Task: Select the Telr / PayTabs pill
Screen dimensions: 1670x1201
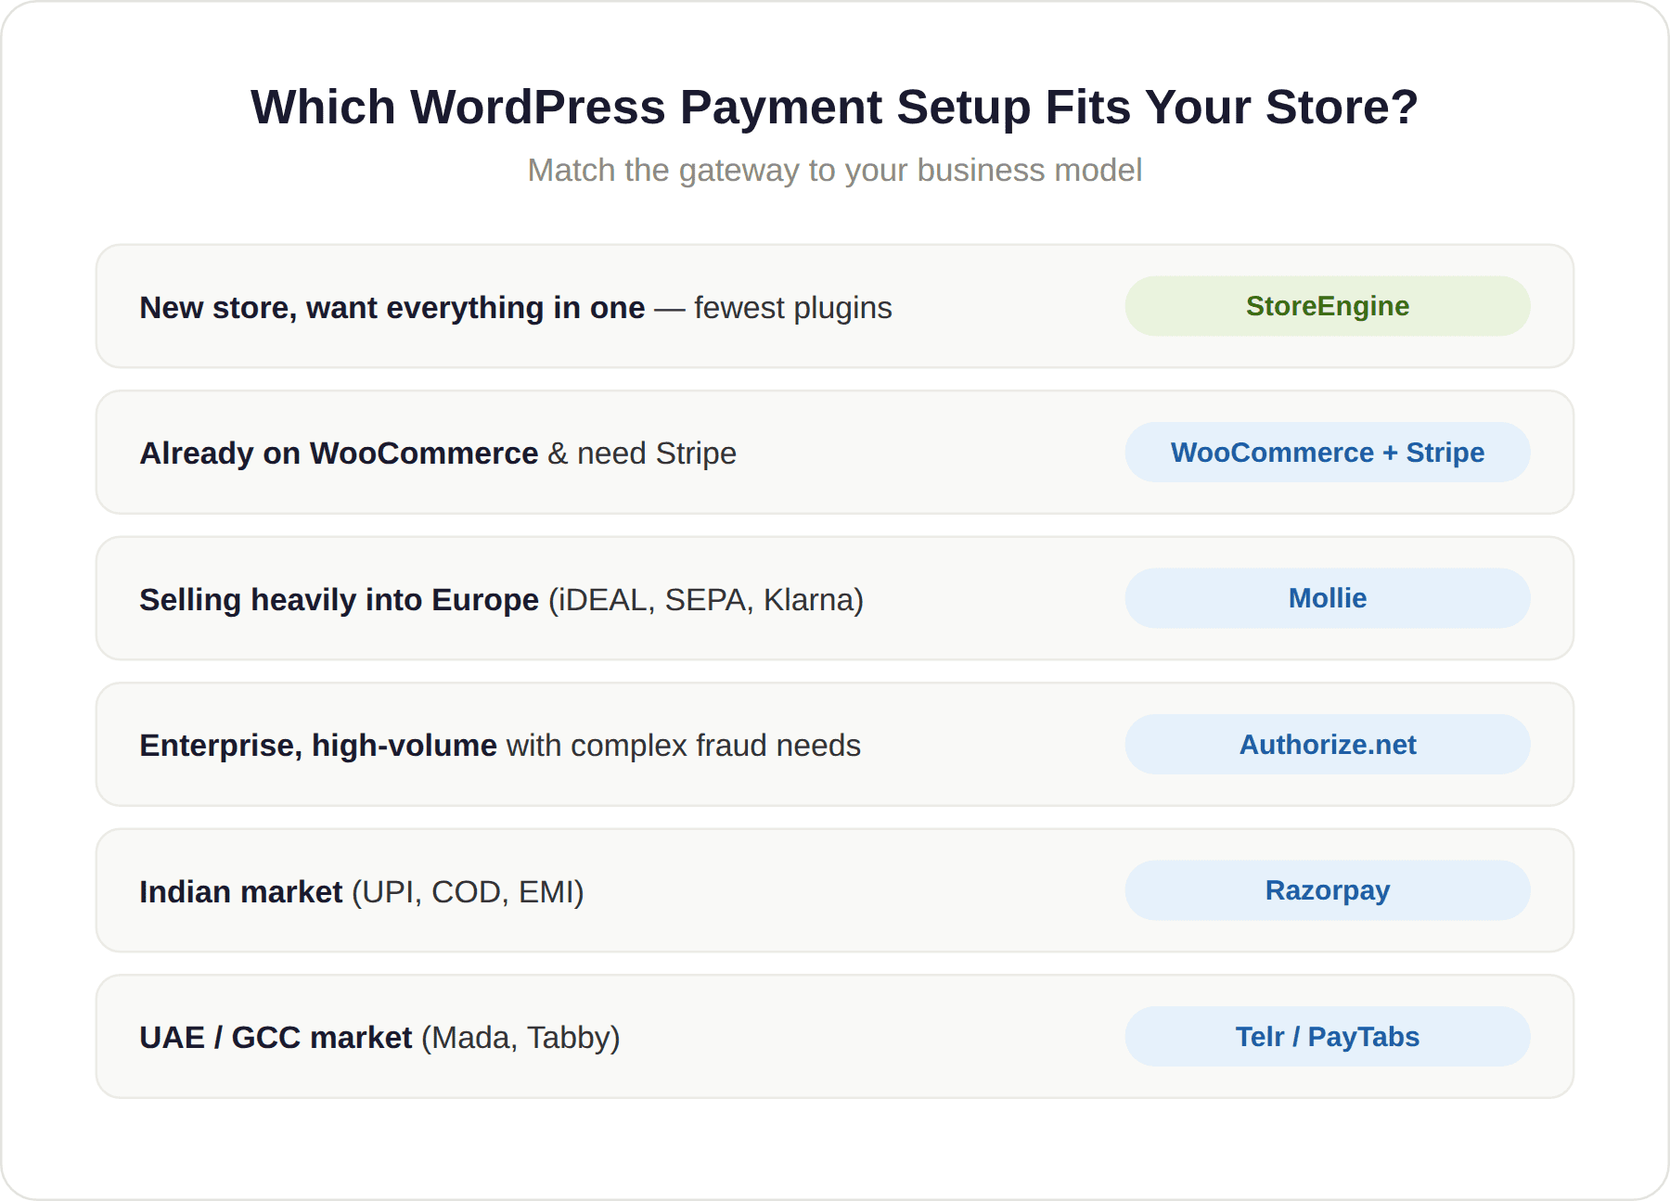Action: click(x=1328, y=1037)
